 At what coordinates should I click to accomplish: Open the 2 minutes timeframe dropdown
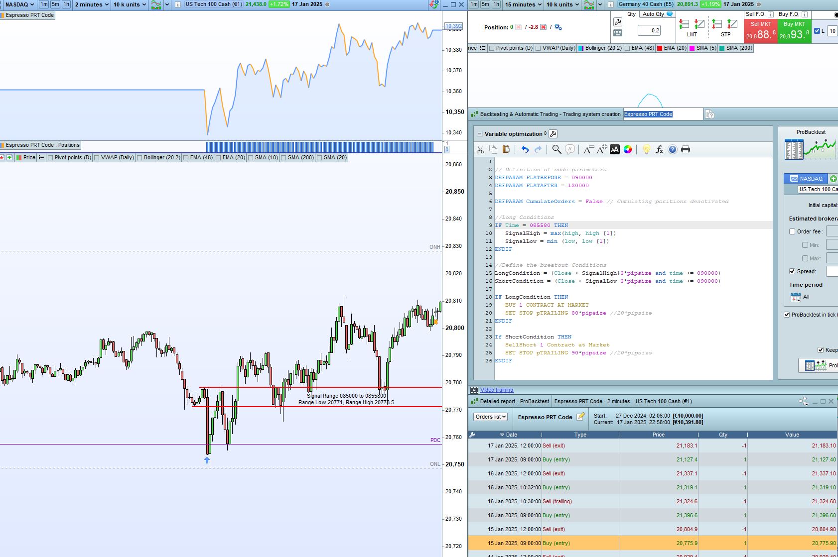[91, 4]
